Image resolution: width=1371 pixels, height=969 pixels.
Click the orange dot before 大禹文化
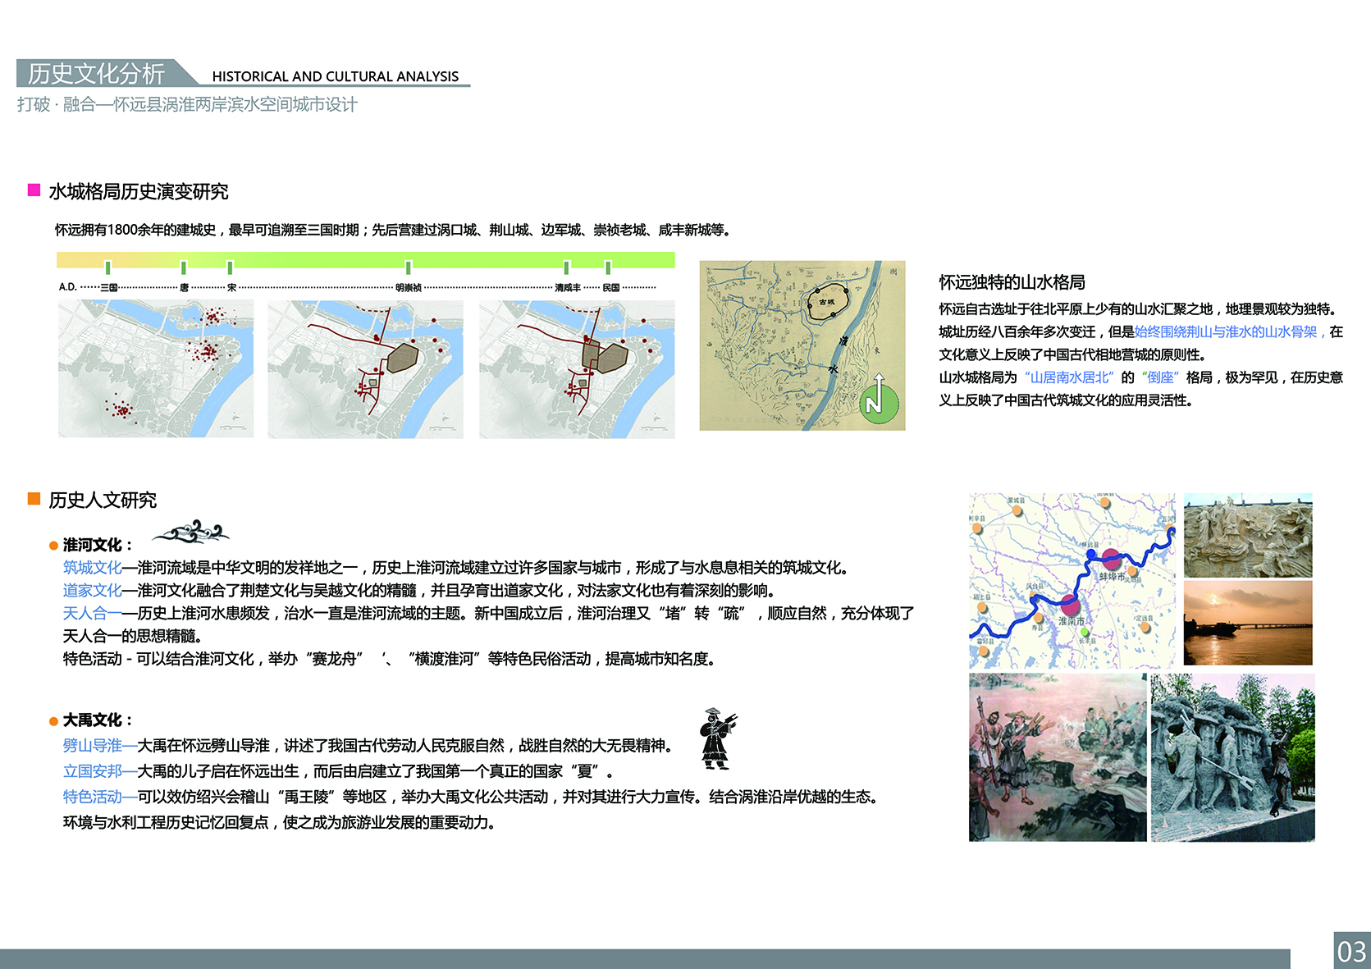point(53,721)
